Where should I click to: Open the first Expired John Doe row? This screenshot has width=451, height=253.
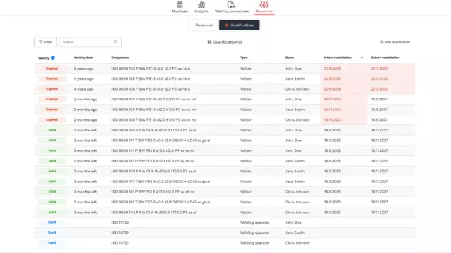pos(176,68)
